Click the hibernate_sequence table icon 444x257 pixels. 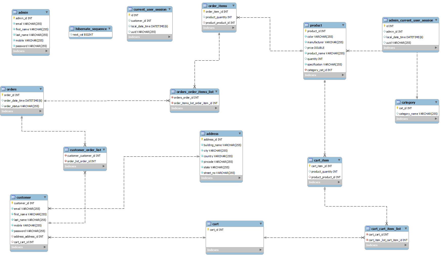pos(72,29)
